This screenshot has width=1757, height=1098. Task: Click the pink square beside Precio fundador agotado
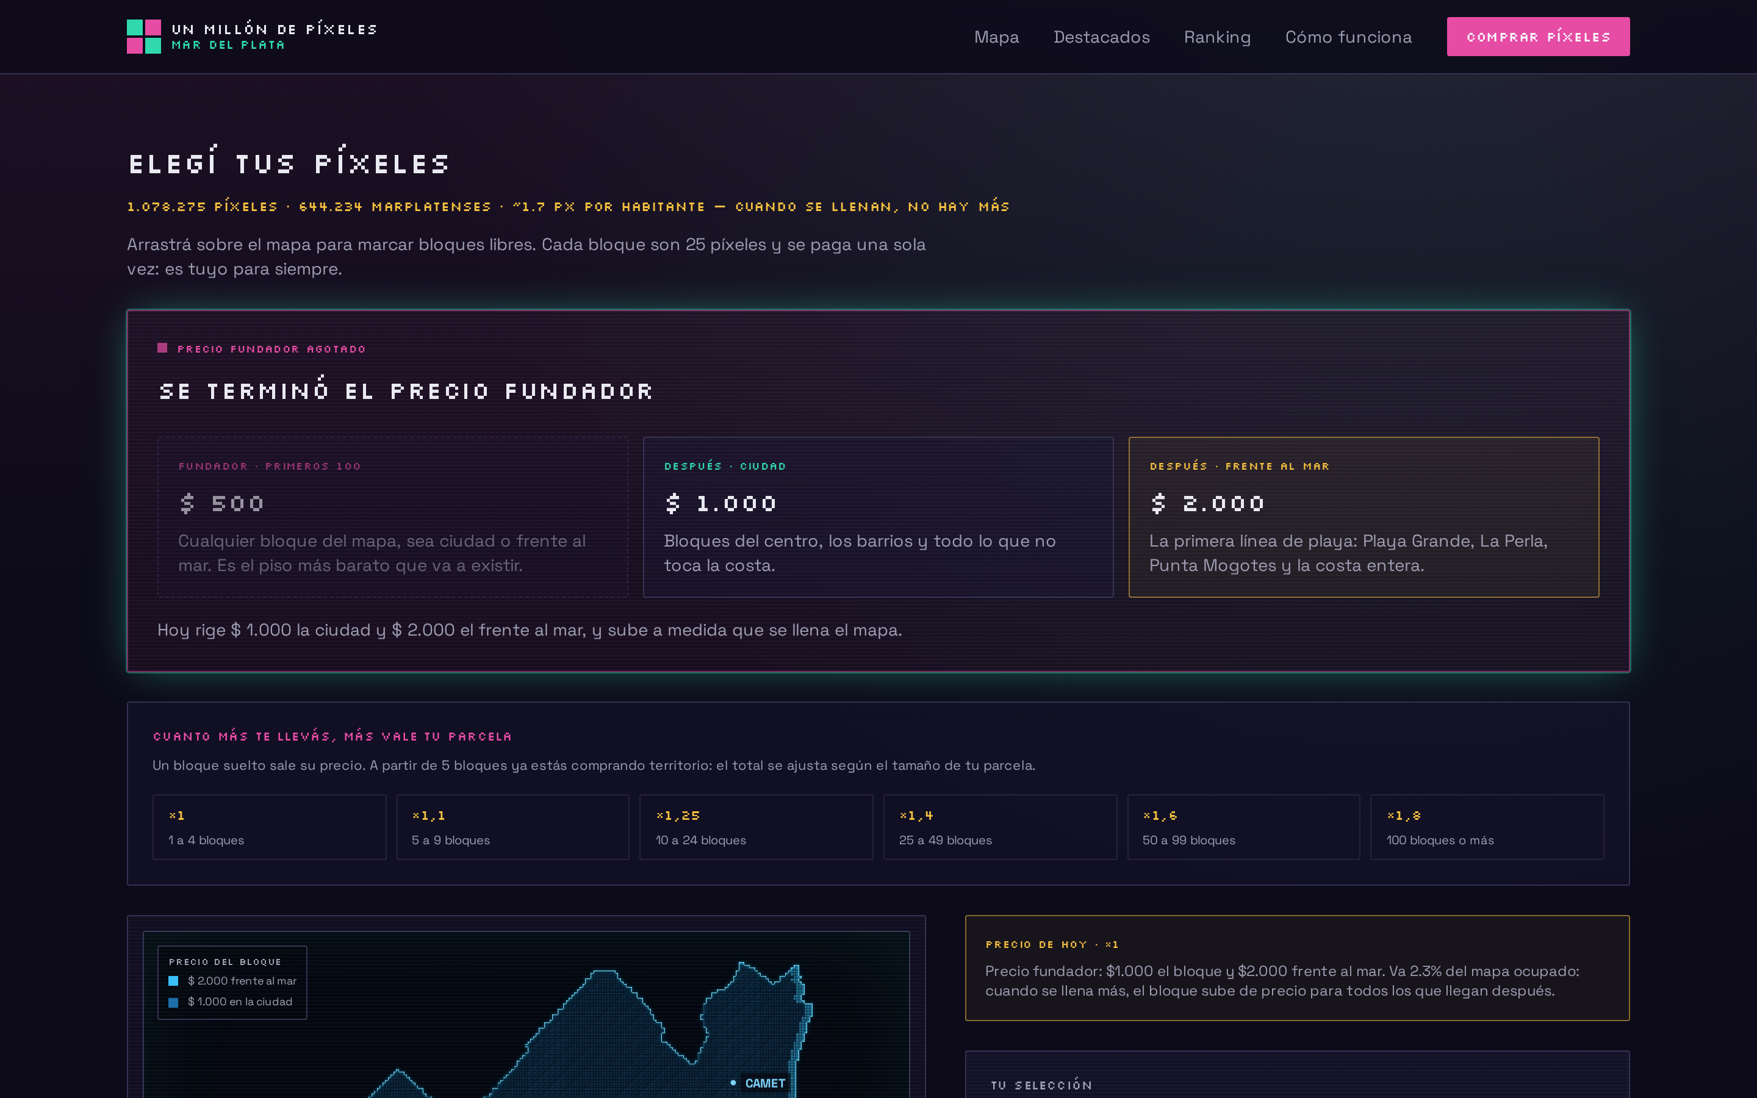click(163, 348)
